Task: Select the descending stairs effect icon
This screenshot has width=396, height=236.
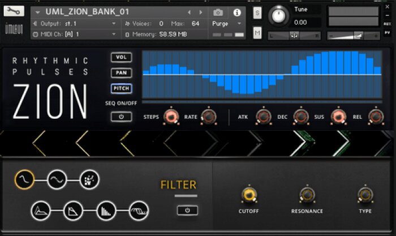Action: tap(106, 211)
